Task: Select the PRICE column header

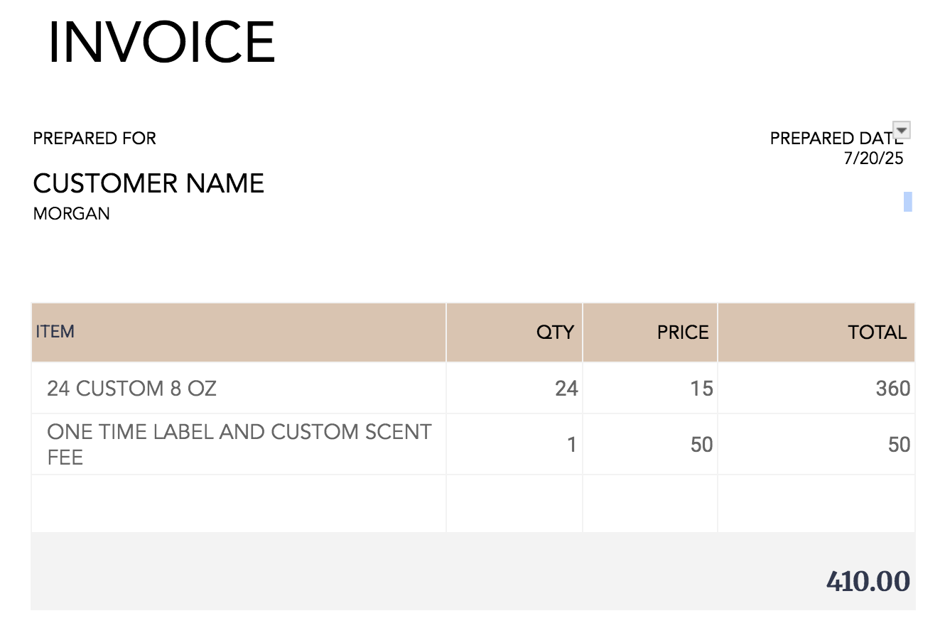Action: 650,332
